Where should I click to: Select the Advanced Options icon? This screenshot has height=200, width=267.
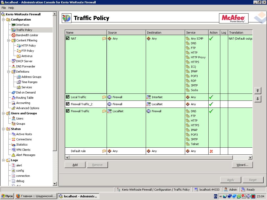(x=14, y=108)
